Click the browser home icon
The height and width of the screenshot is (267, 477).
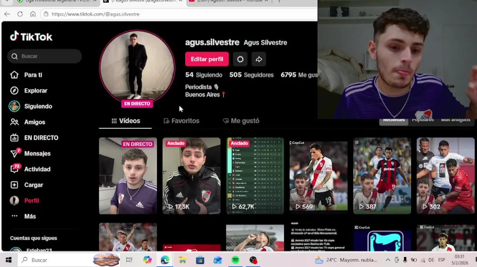coord(33,14)
